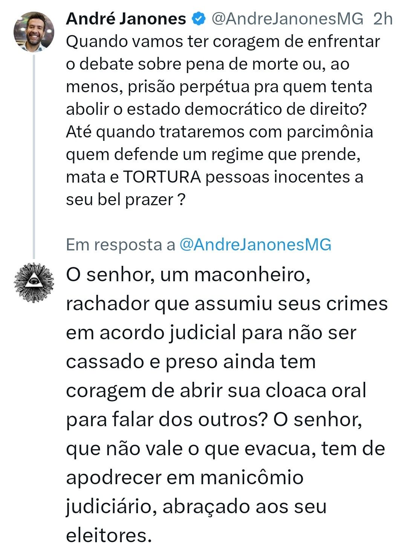
Task: Click "cloaca oral" in the reply
Action: tap(316, 391)
